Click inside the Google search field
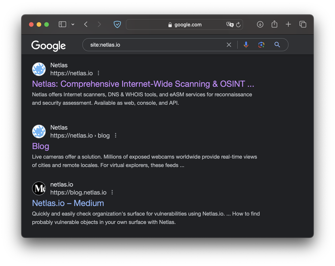Screen dimensions: 335x266 (x=151, y=44)
